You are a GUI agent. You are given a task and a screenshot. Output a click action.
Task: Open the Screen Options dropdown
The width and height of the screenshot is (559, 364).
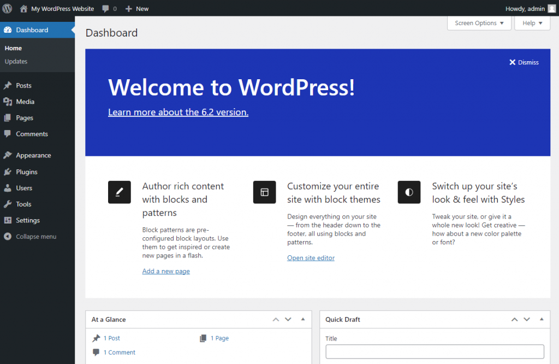tap(479, 23)
